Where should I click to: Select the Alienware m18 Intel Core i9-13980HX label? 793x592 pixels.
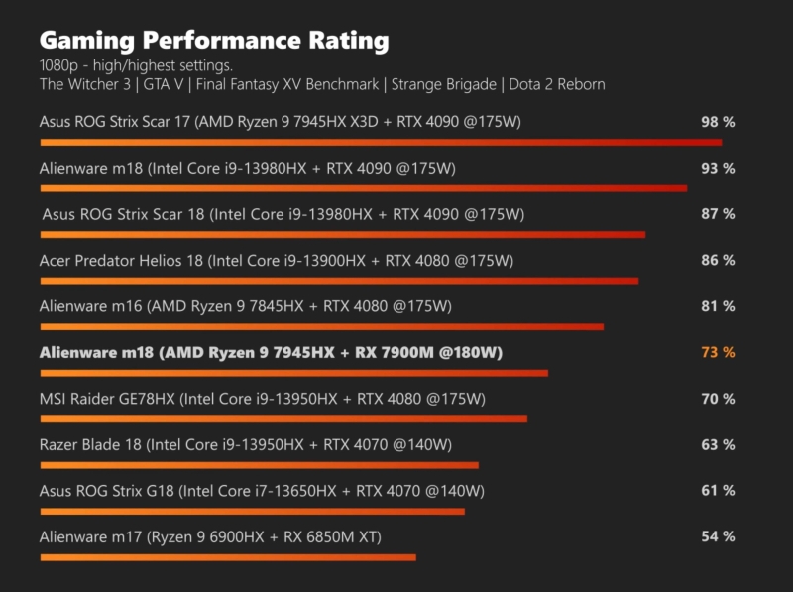click(x=248, y=168)
